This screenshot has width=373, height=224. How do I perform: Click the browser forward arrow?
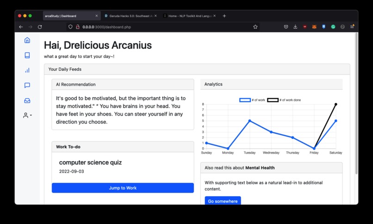pos(30,27)
